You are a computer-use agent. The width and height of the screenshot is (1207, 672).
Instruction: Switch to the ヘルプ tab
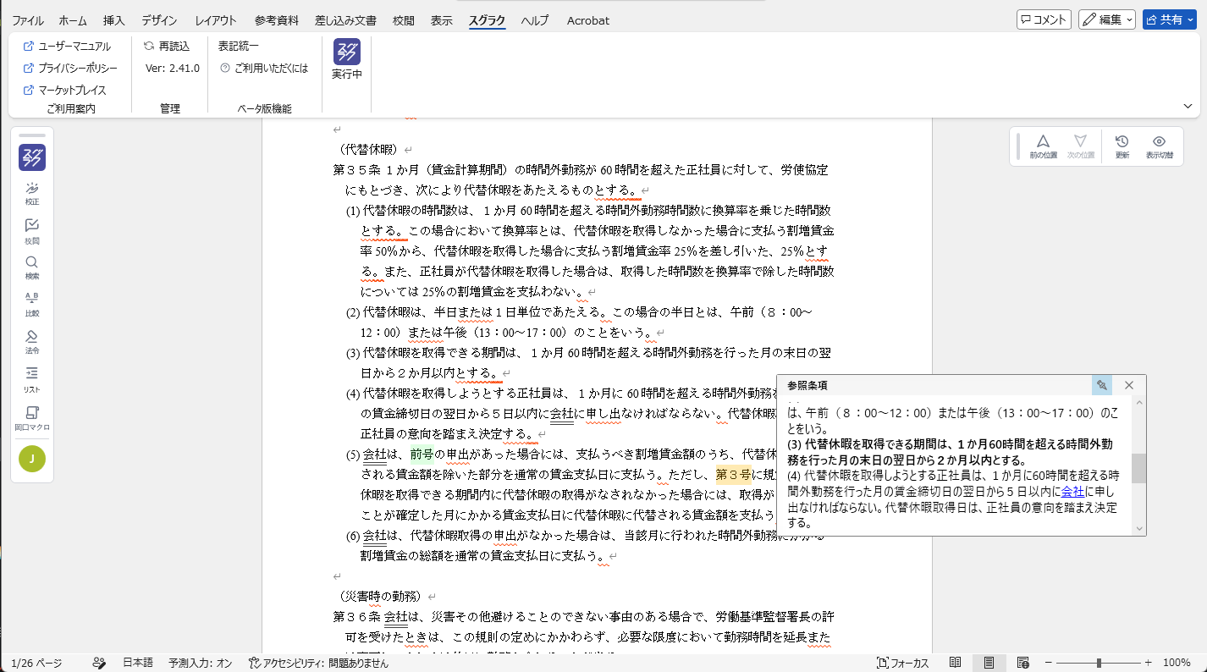coord(535,20)
